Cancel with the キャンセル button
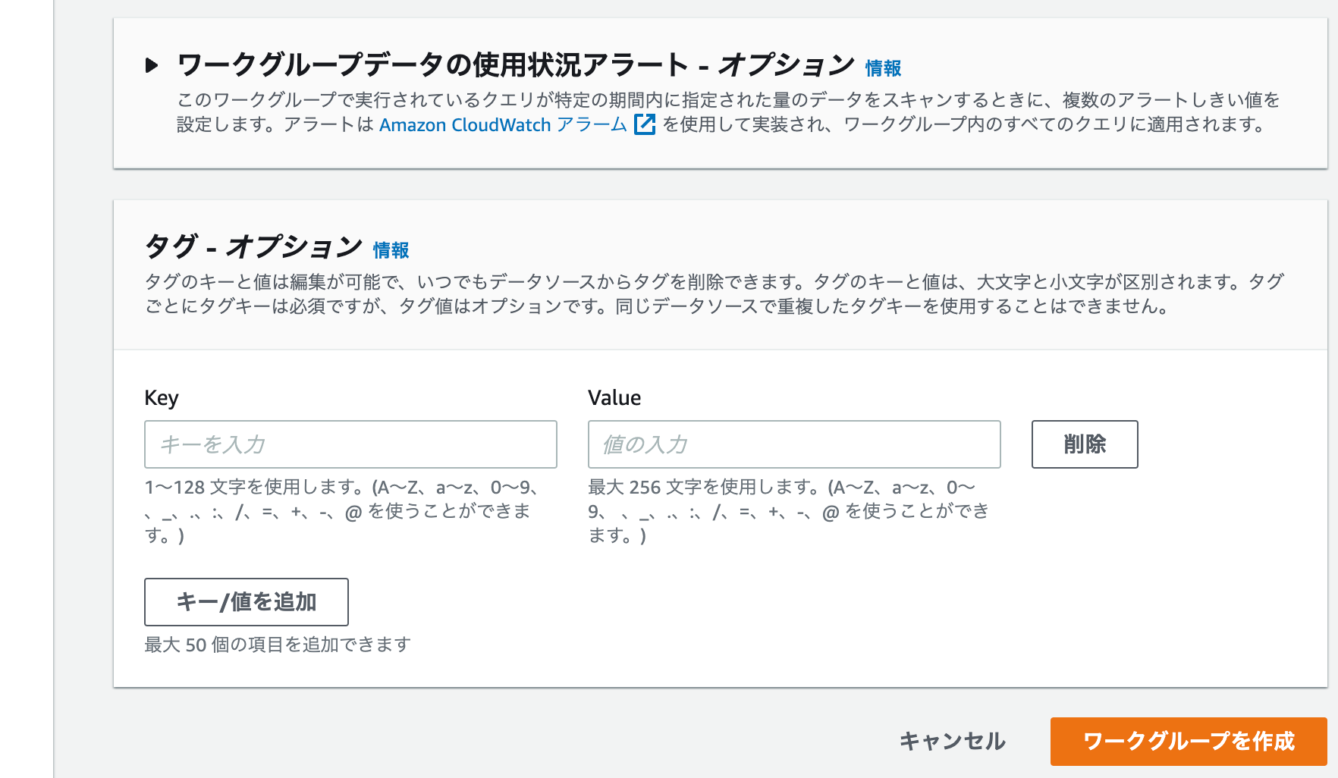The image size is (1338, 778). pyautogui.click(x=952, y=741)
